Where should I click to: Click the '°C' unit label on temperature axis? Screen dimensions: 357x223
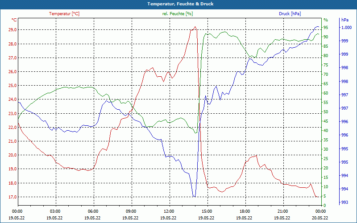coord(14,20)
